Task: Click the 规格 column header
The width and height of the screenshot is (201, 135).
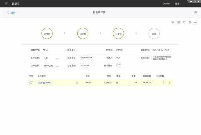Action: [88, 76]
